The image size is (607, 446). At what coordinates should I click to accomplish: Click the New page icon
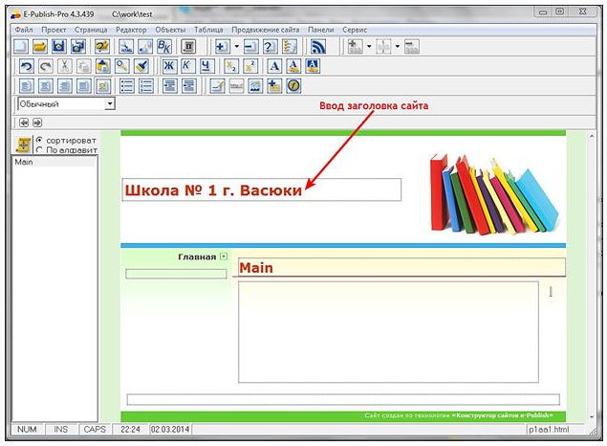pyautogui.click(x=21, y=47)
